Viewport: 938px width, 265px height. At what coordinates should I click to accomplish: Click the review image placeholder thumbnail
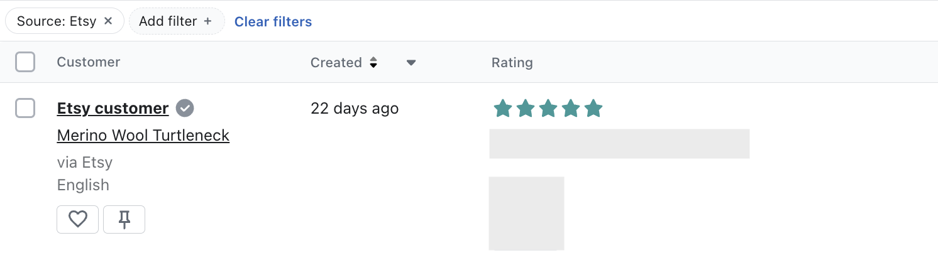pos(526,214)
